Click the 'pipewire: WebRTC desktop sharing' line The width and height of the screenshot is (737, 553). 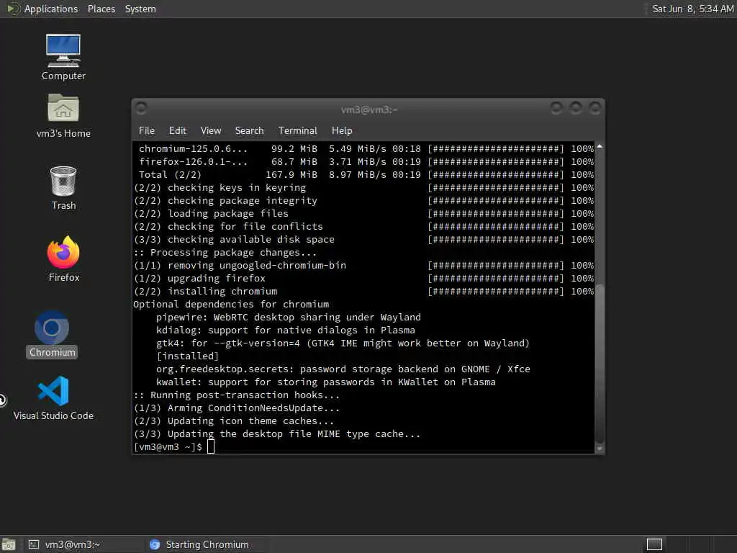click(x=289, y=318)
